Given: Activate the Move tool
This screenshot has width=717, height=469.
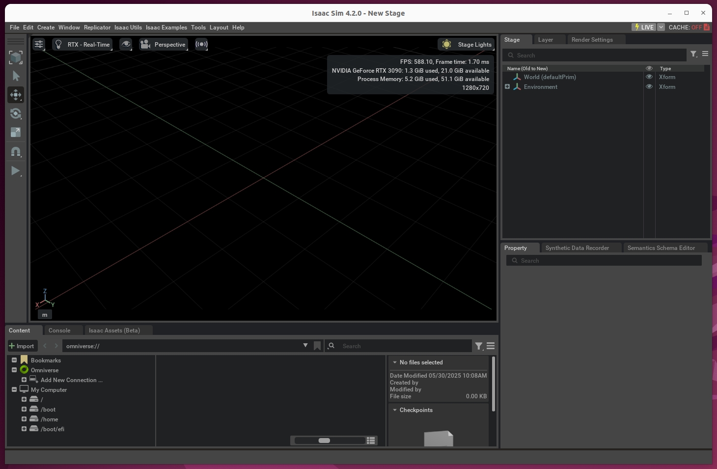Looking at the screenshot, I should tap(16, 95).
